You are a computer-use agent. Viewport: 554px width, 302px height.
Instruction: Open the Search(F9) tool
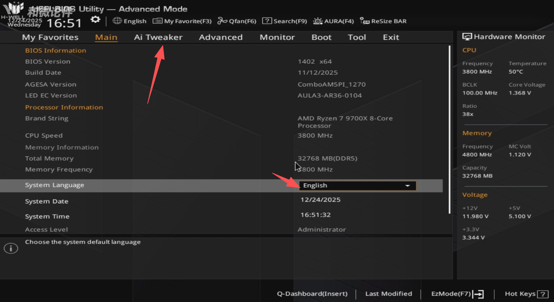pyautogui.click(x=284, y=21)
